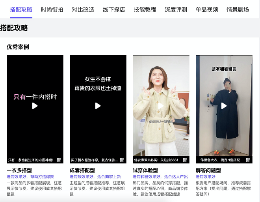Start the black coat '怠有姐妹留言' video
This screenshot has width=260, height=202.
224,106
